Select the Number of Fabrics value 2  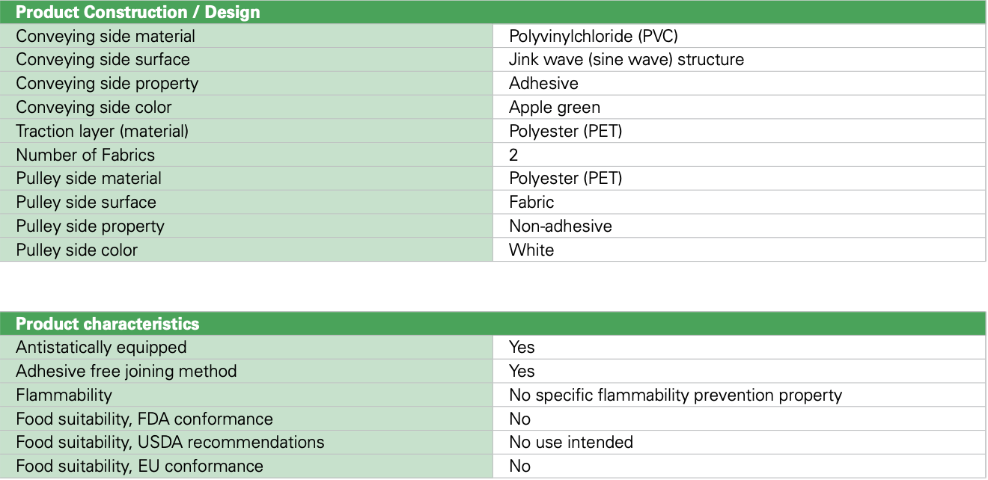[x=513, y=155]
